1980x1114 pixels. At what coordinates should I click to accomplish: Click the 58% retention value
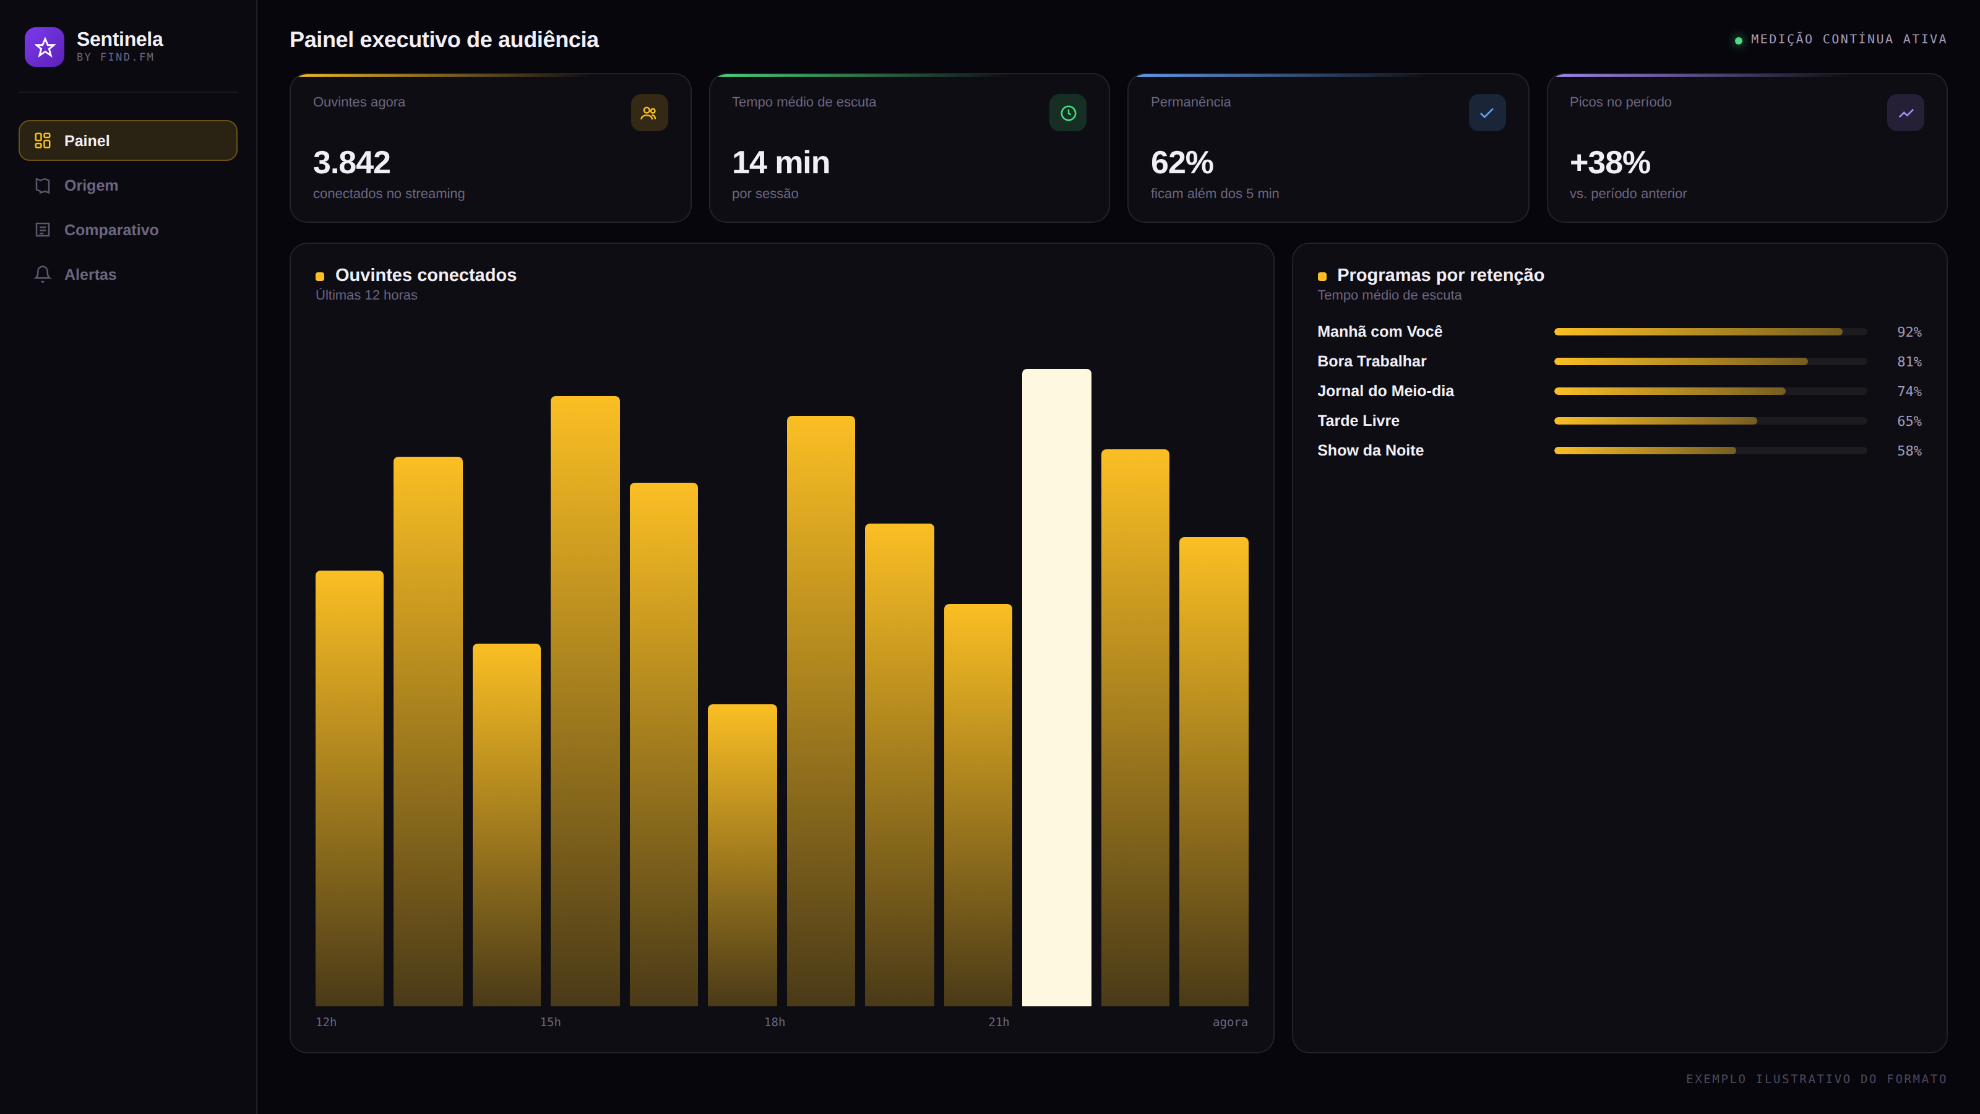pos(1909,451)
